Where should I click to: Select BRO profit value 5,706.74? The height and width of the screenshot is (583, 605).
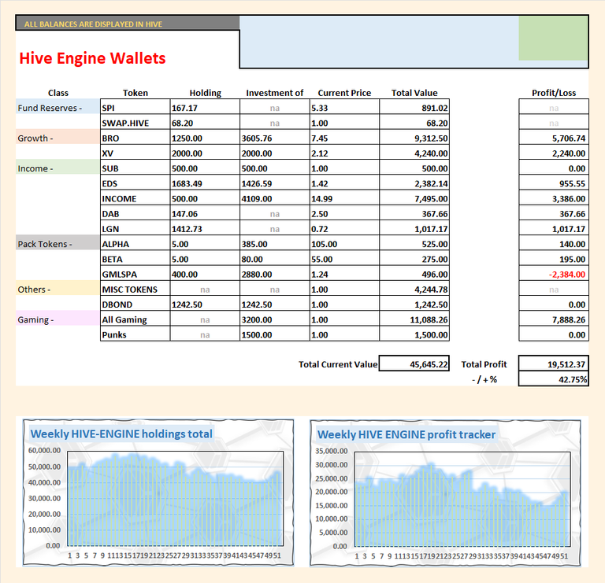(554, 138)
